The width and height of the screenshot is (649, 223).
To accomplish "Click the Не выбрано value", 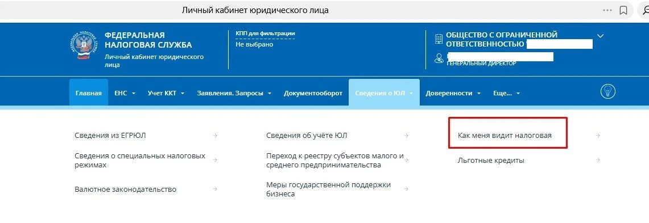I will 254,44.
